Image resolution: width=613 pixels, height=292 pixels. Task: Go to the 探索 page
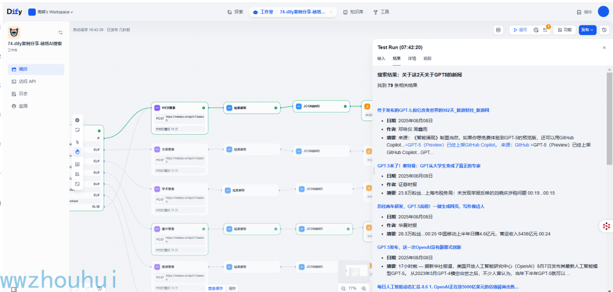(x=236, y=12)
